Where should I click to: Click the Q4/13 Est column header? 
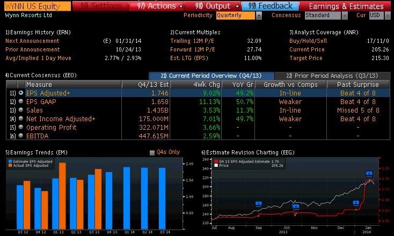[146, 84]
